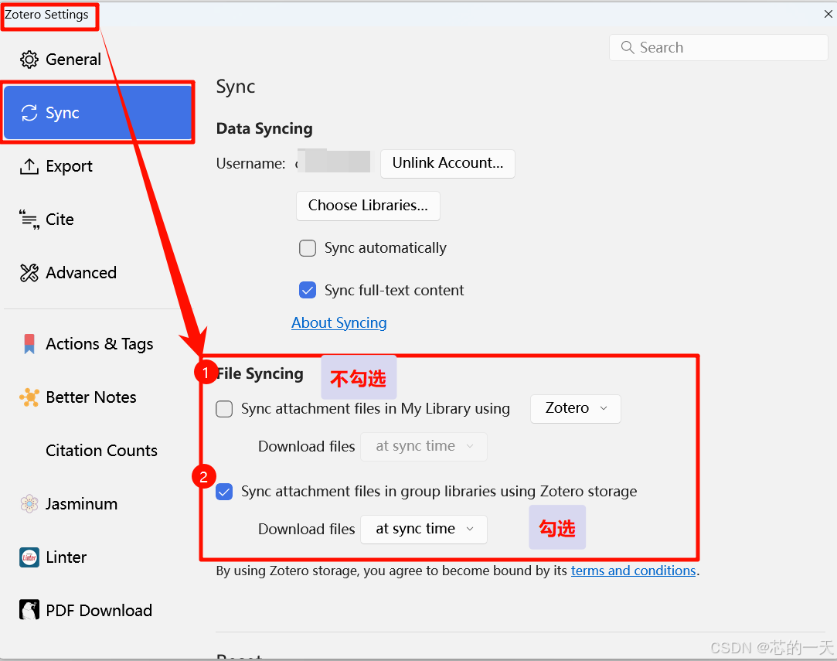Click the PDF Download bird icon
This screenshot has width=837, height=661.
click(x=29, y=610)
